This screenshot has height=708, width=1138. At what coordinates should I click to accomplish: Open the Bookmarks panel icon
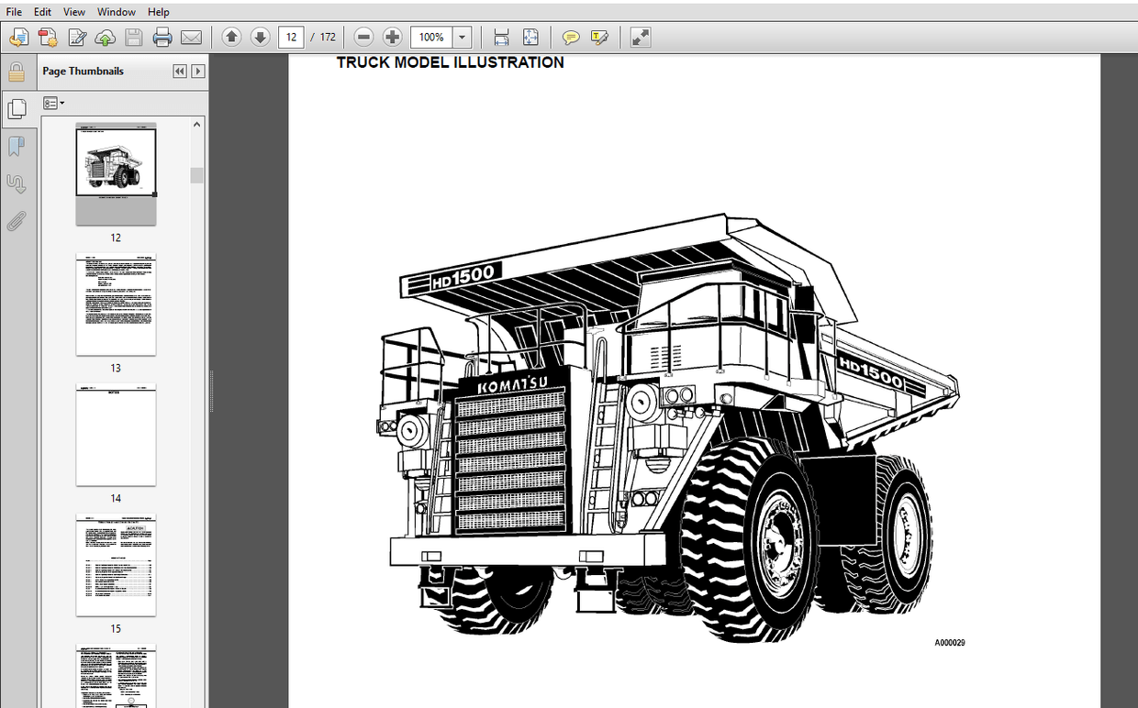(x=17, y=146)
